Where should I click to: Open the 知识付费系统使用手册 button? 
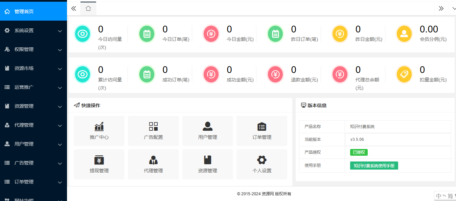(x=374, y=166)
